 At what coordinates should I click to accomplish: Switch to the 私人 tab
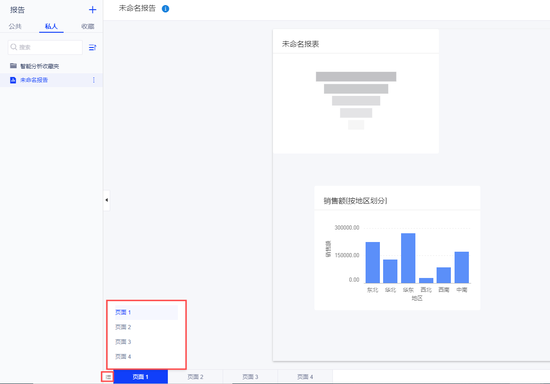click(x=51, y=26)
